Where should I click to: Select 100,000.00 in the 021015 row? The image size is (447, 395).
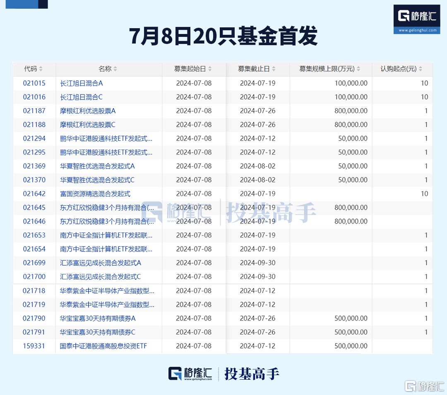[351, 83]
